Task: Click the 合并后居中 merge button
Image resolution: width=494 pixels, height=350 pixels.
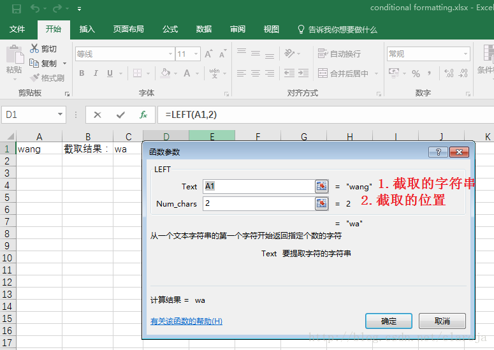Action: (x=344, y=73)
